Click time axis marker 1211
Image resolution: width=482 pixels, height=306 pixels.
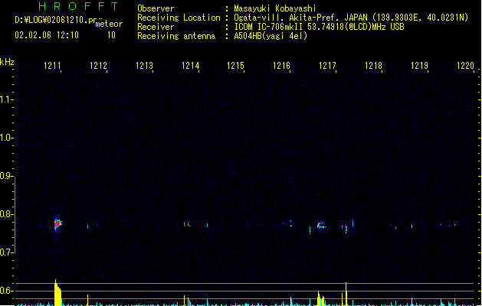[x=52, y=66]
